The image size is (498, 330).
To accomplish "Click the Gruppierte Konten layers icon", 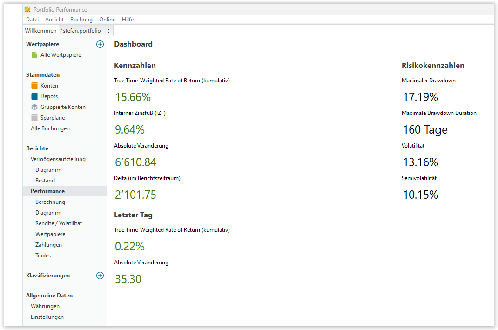I will coord(34,107).
